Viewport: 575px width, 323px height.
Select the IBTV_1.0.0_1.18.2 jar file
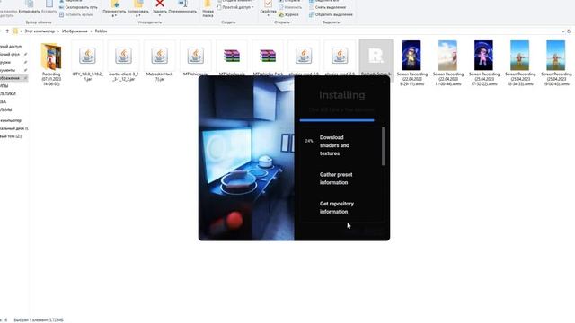point(87,61)
